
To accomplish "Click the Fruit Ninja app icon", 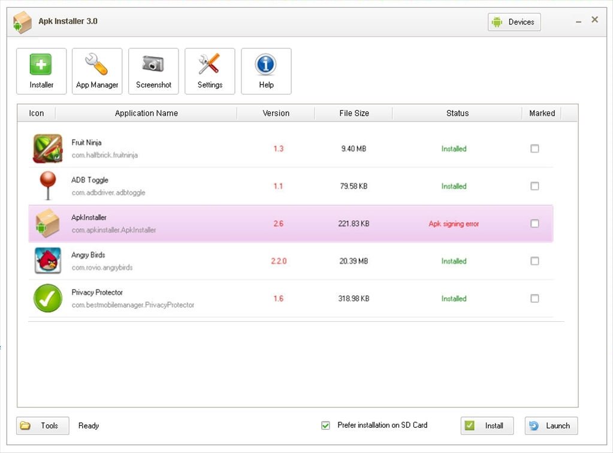I will (47, 148).
